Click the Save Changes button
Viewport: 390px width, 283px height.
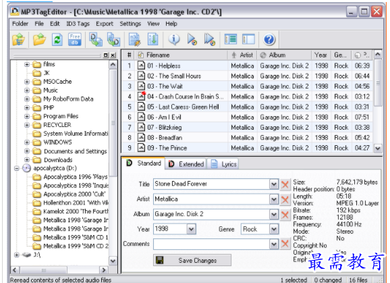click(192, 260)
